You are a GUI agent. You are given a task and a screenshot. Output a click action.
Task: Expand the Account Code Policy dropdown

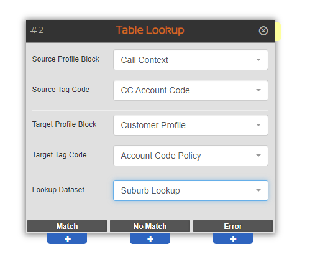point(191,156)
